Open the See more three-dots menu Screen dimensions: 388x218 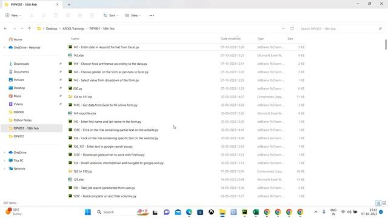pyautogui.click(x=152, y=15)
